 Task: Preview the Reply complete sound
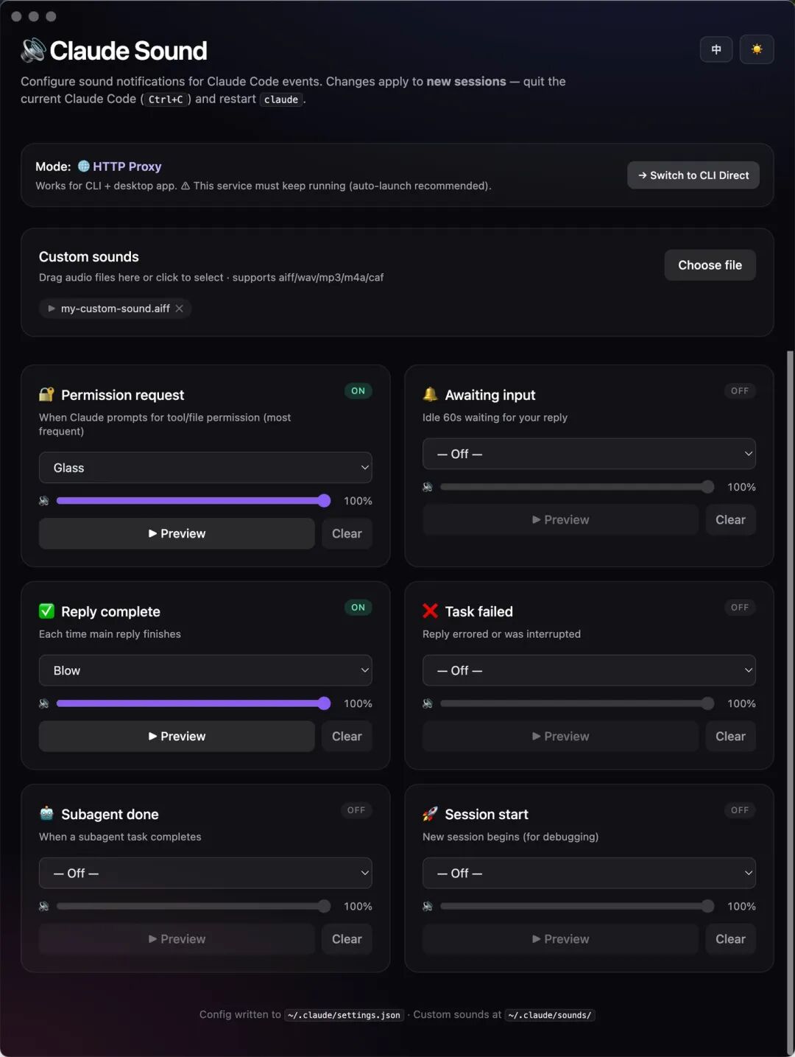(x=177, y=736)
